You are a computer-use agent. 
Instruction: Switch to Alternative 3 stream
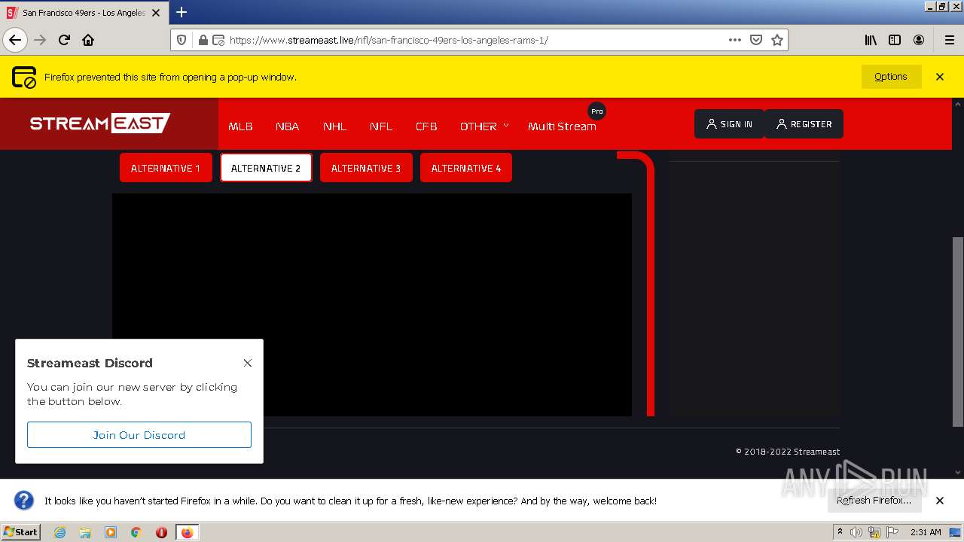coord(366,168)
